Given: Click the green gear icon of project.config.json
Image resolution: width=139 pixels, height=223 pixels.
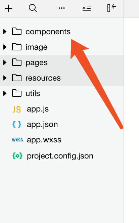Looking at the screenshot, I should point(17,156).
